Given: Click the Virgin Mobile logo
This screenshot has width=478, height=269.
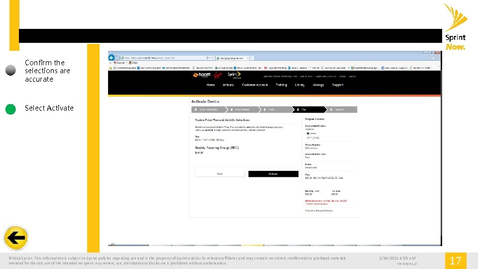Looking at the screenshot, I should (x=218, y=75).
